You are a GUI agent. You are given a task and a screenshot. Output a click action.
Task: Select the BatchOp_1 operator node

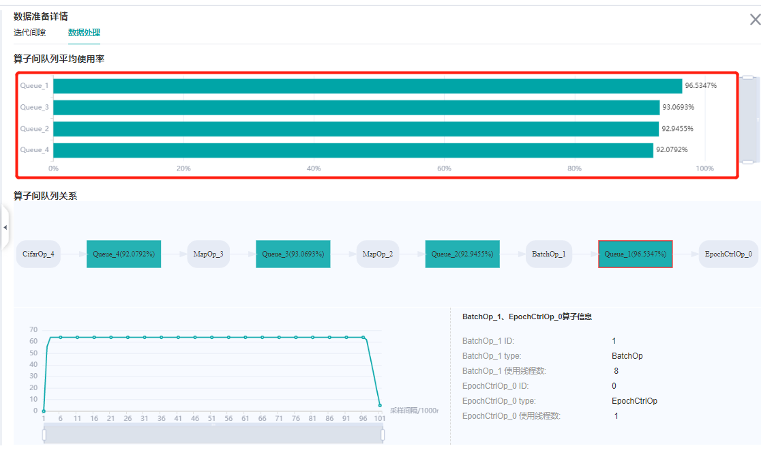548,254
